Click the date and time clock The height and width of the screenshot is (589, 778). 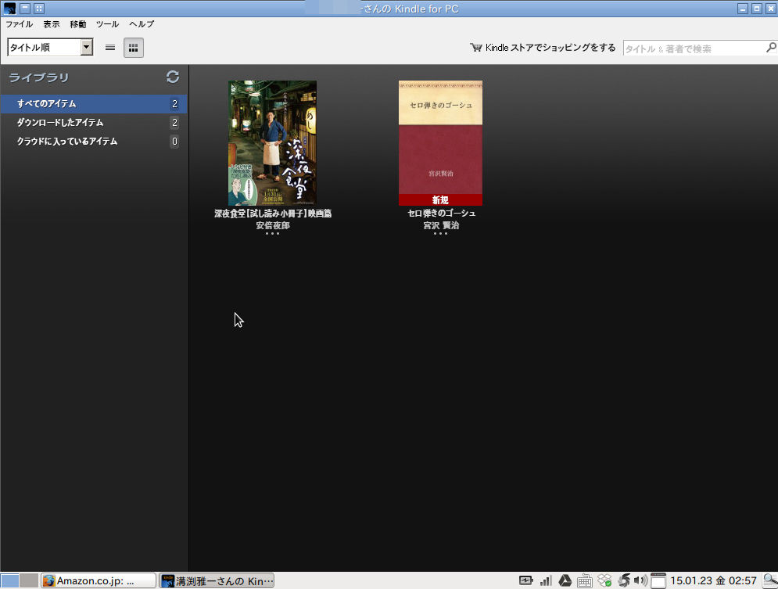click(714, 580)
